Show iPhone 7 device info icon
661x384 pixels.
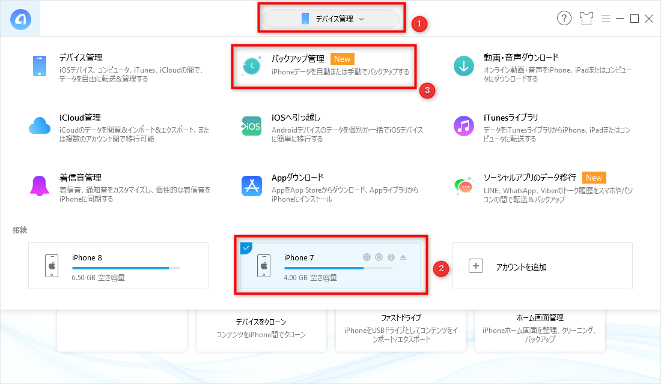pyautogui.click(x=391, y=257)
